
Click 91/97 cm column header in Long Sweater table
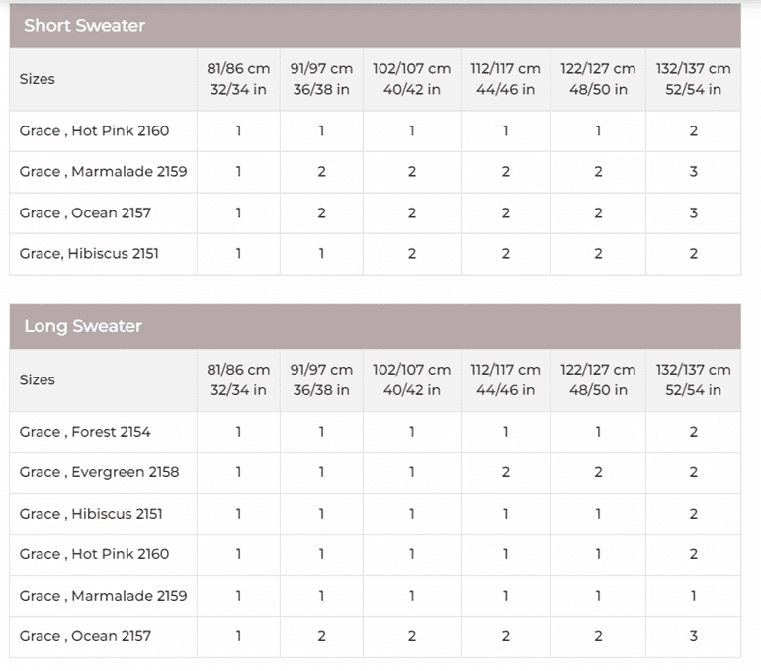click(321, 379)
